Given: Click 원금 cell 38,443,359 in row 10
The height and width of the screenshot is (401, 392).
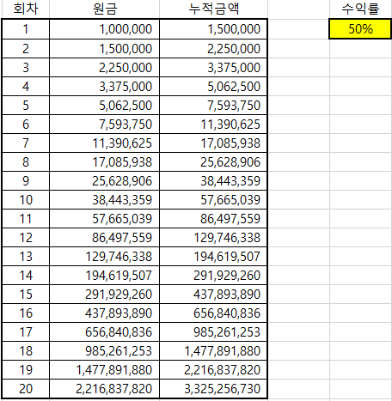Looking at the screenshot, I should pyautogui.click(x=104, y=200).
